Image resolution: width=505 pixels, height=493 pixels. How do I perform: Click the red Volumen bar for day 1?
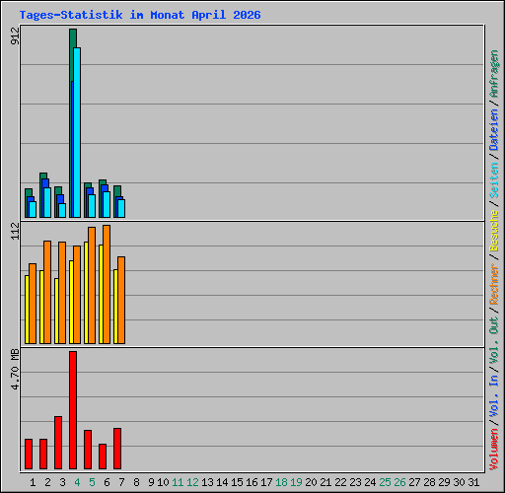pyautogui.click(x=29, y=454)
